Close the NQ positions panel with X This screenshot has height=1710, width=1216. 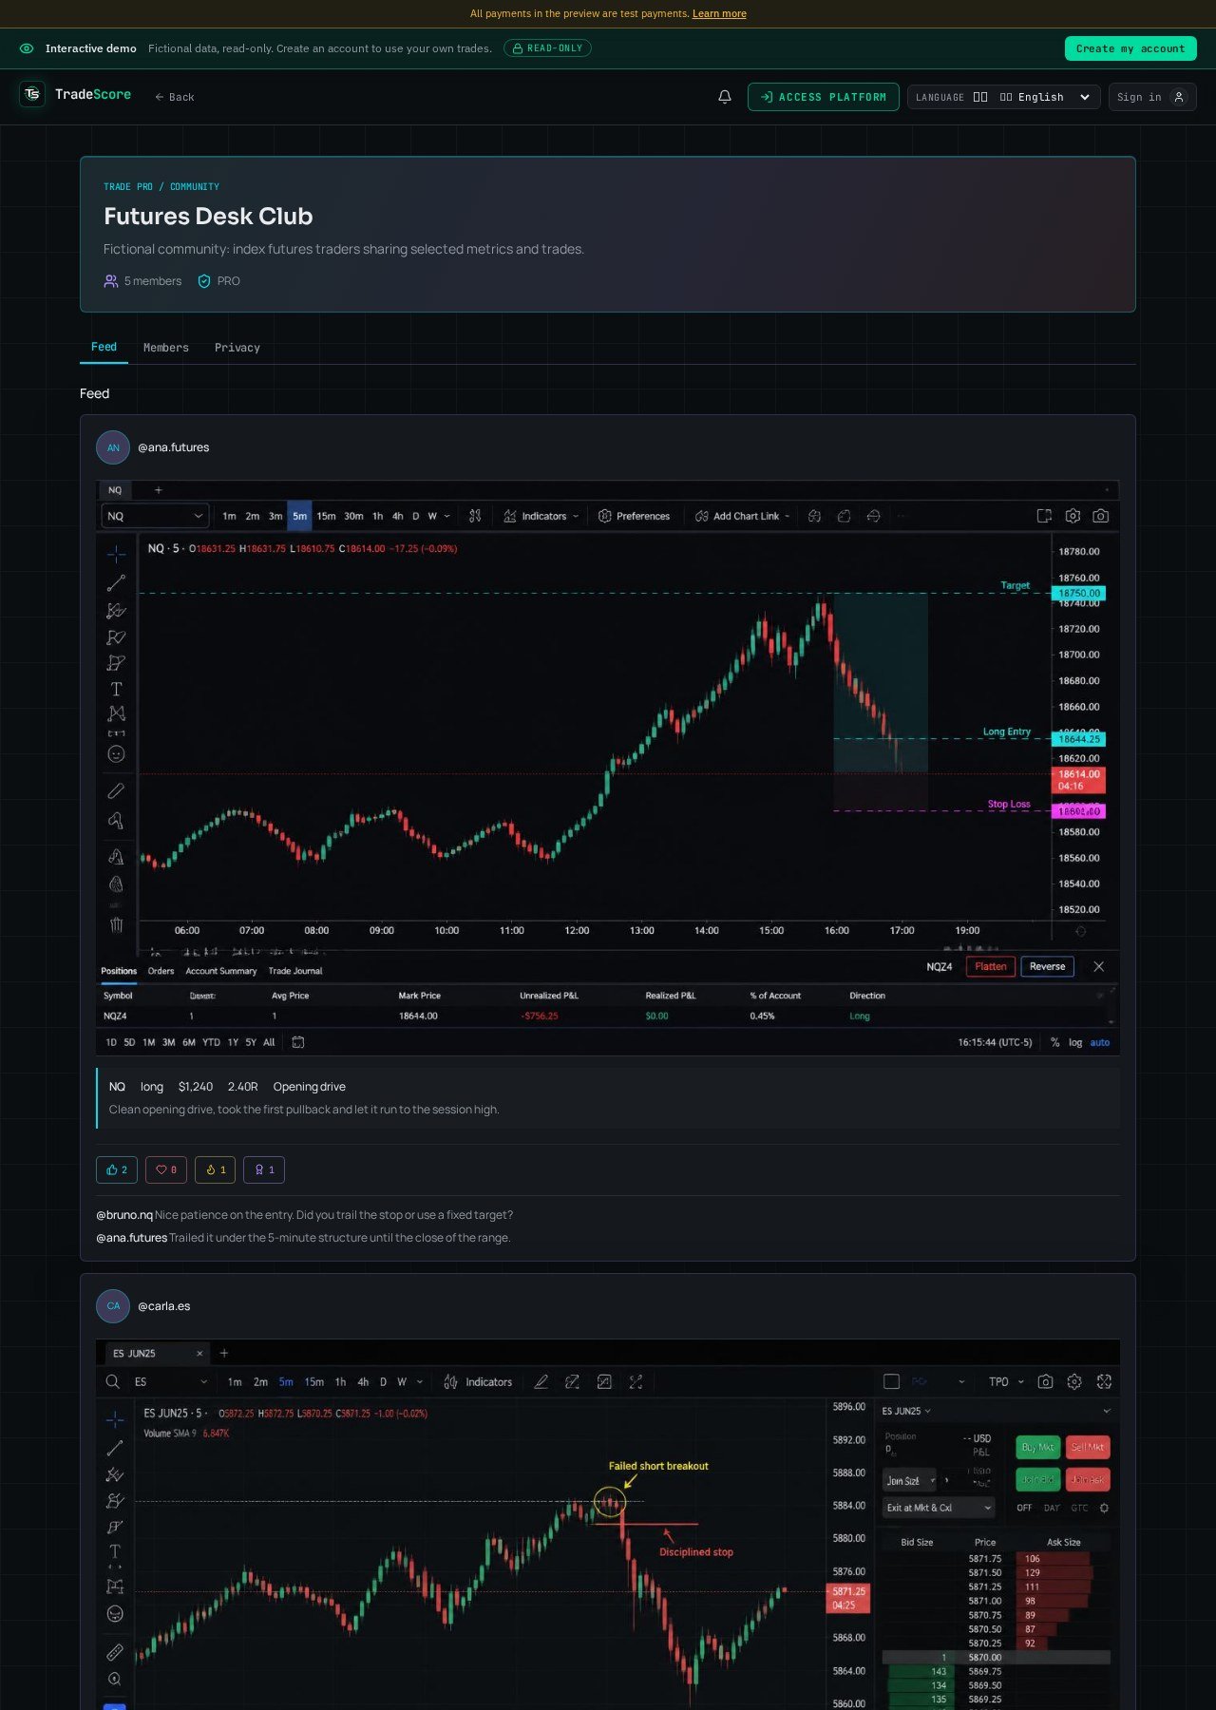[x=1099, y=966]
